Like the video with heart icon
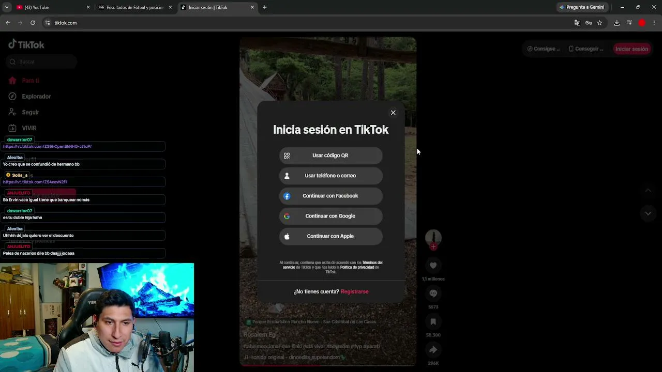Viewport: 662px width, 372px height. pos(433,266)
